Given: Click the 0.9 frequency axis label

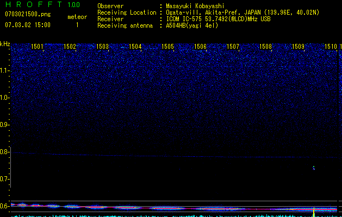Looking at the screenshot, I should [4, 125].
